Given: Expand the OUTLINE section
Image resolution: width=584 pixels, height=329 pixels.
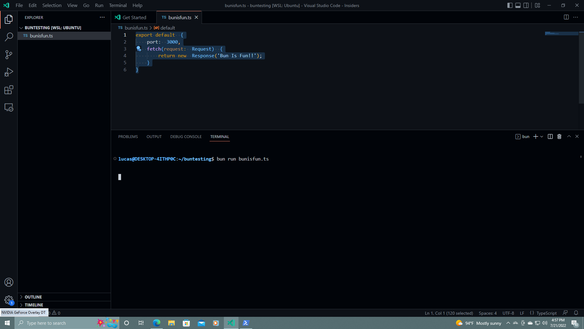Looking at the screenshot, I should (x=33, y=297).
